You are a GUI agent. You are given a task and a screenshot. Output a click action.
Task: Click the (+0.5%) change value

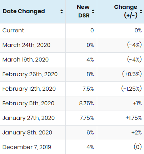coord(132,74)
